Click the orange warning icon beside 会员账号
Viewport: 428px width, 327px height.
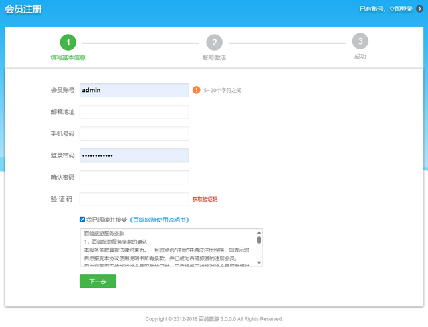tap(197, 90)
